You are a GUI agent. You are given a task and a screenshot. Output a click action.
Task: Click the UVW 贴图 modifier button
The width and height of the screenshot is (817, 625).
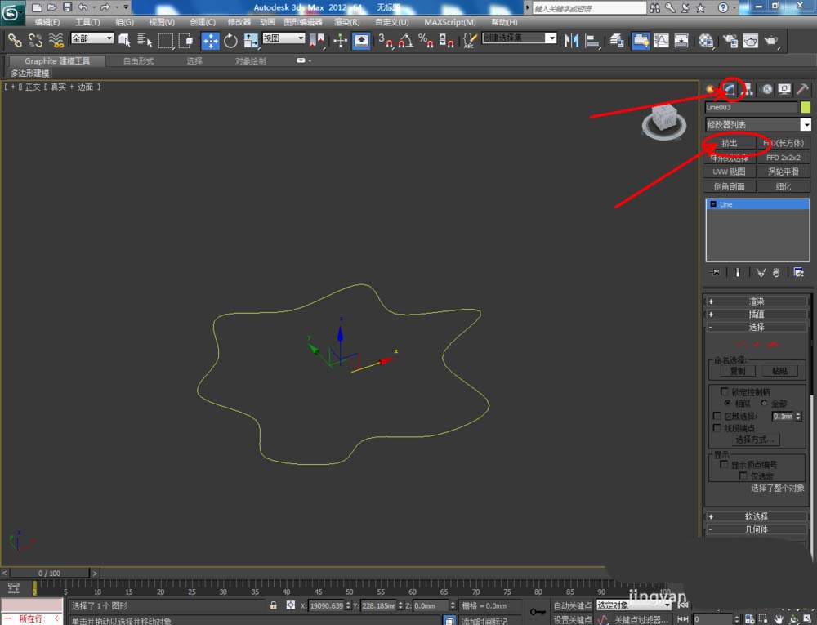pyautogui.click(x=730, y=172)
